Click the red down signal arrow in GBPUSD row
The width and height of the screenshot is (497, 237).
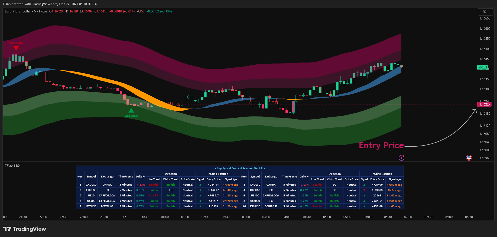click(x=364, y=190)
